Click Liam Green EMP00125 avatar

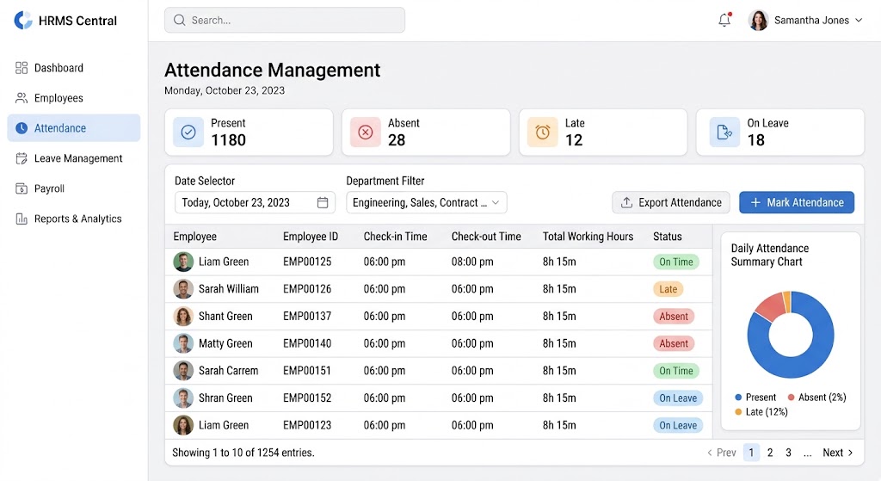coord(183,262)
